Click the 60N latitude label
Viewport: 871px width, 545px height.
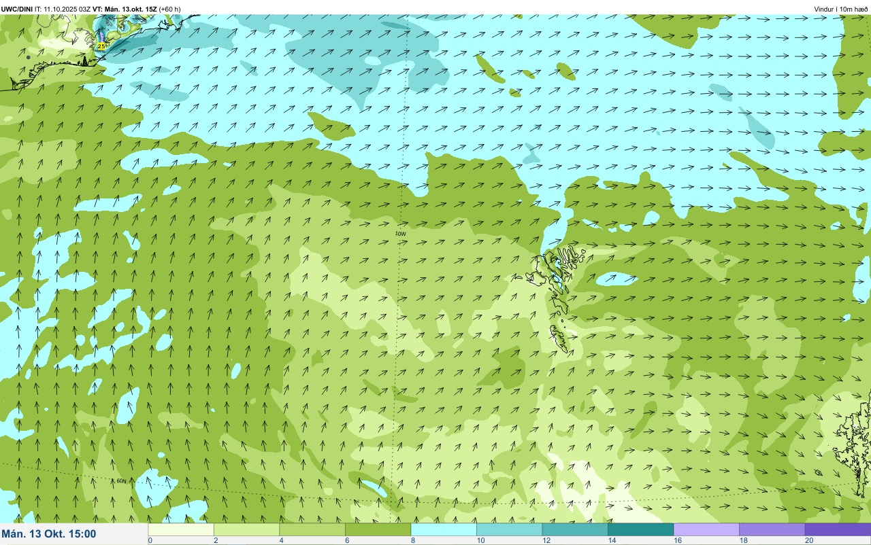point(120,480)
